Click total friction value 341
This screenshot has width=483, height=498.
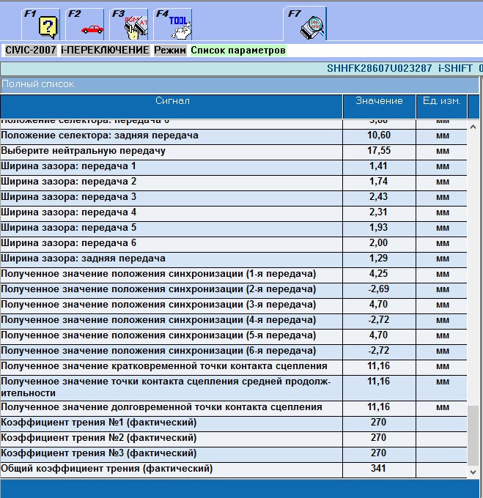coord(378,468)
